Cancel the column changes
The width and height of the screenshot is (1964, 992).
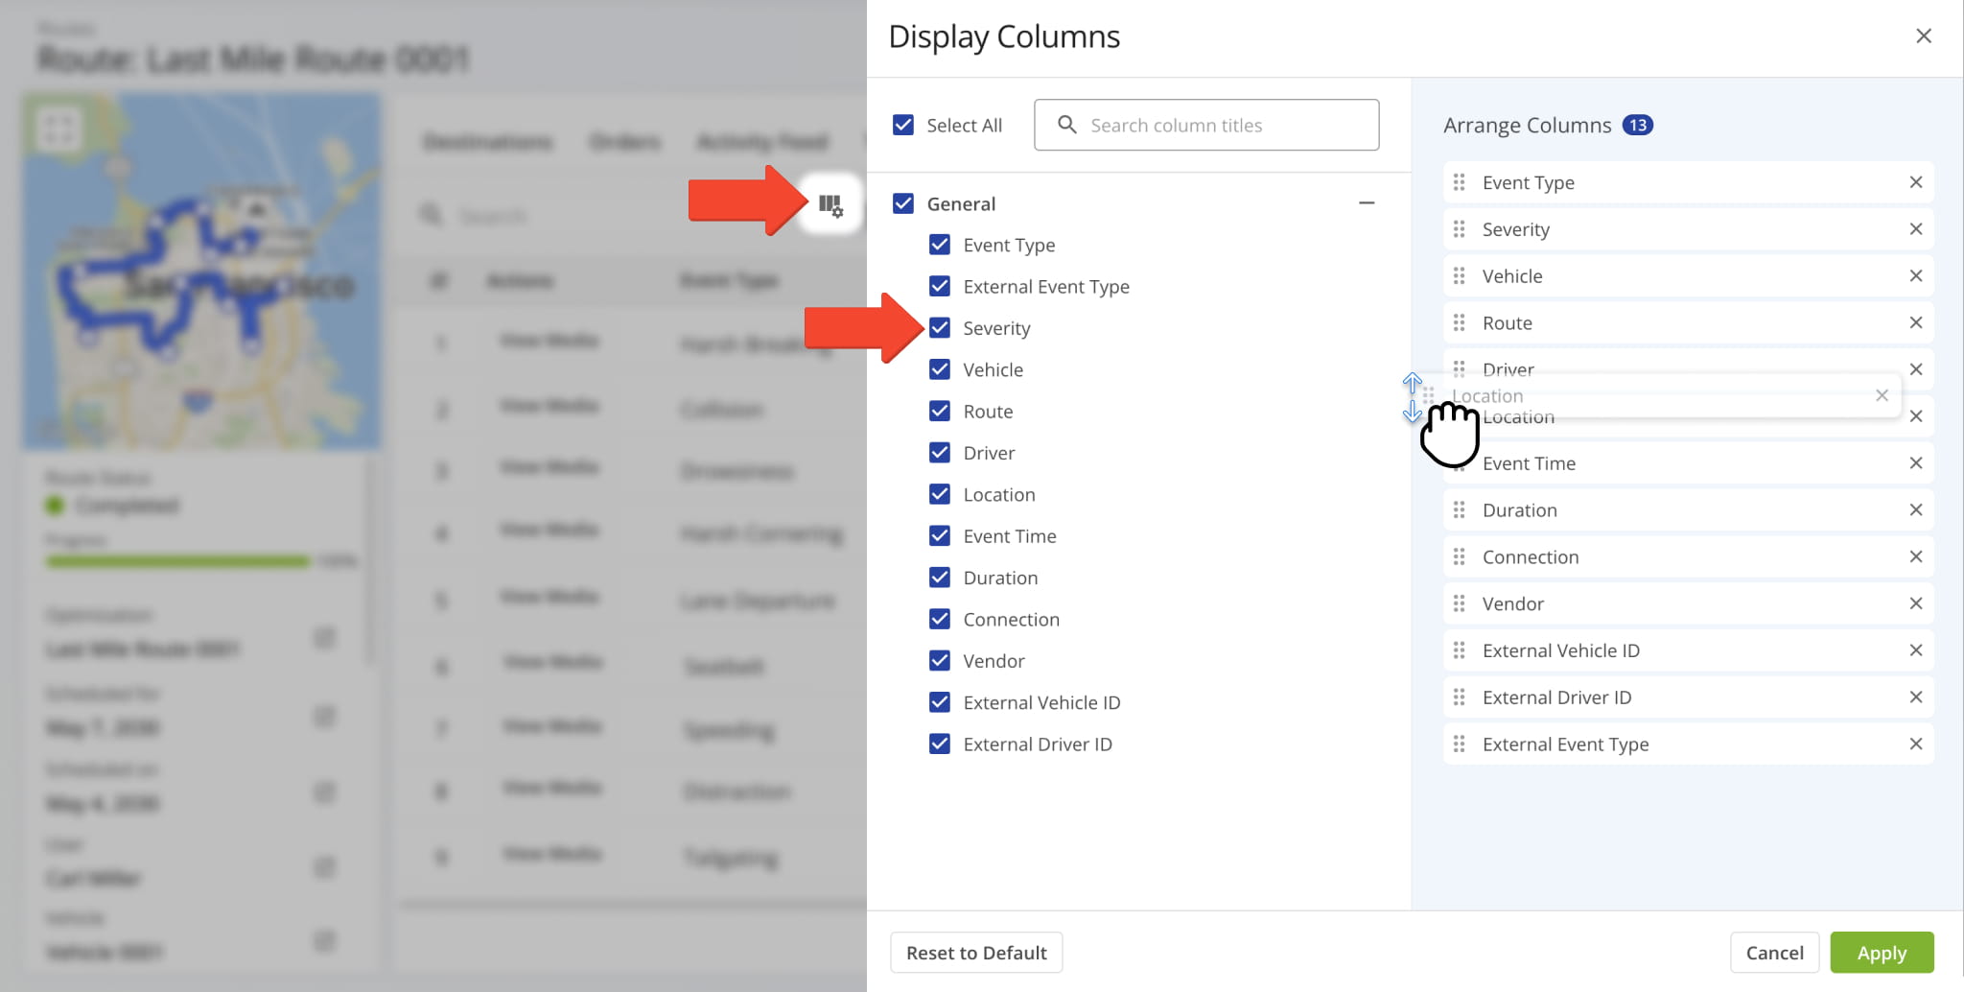point(1774,953)
